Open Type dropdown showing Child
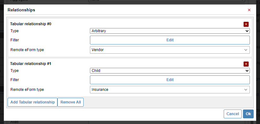 click(170, 71)
